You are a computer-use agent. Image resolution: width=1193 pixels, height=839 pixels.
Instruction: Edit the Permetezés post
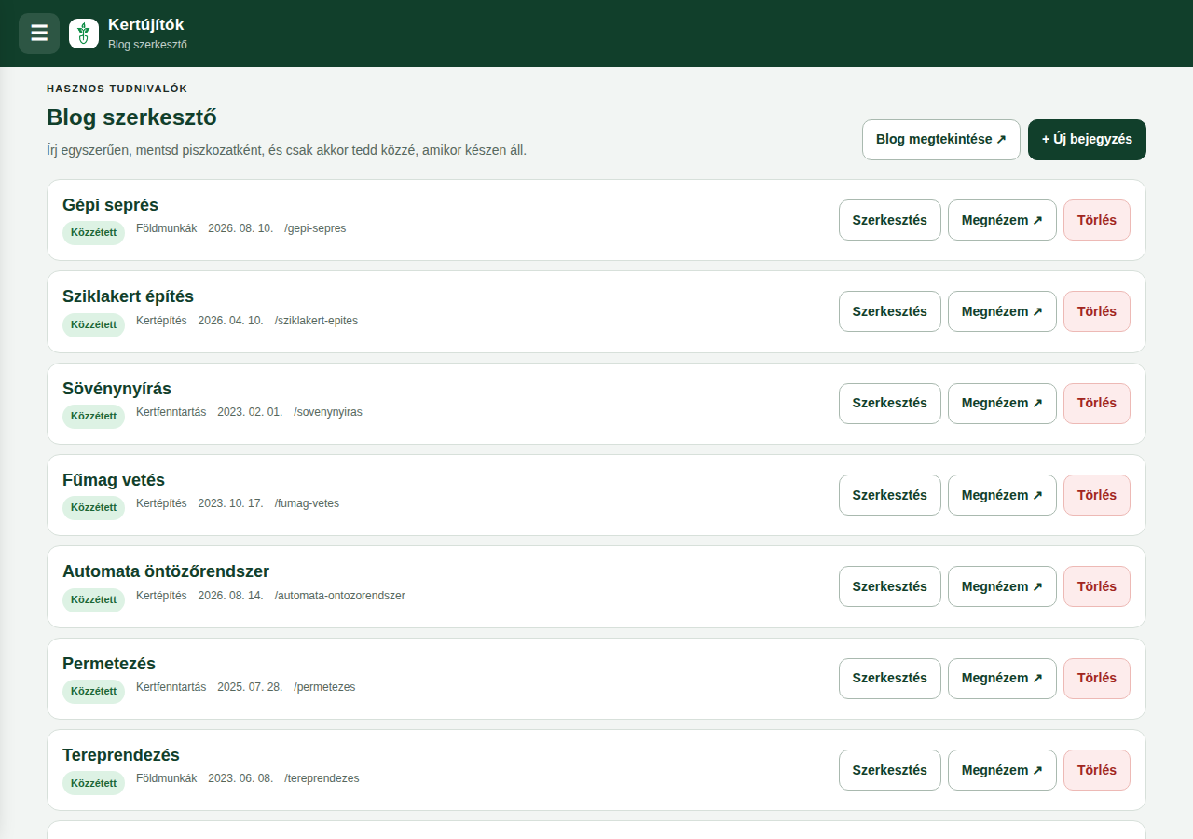[x=890, y=679]
